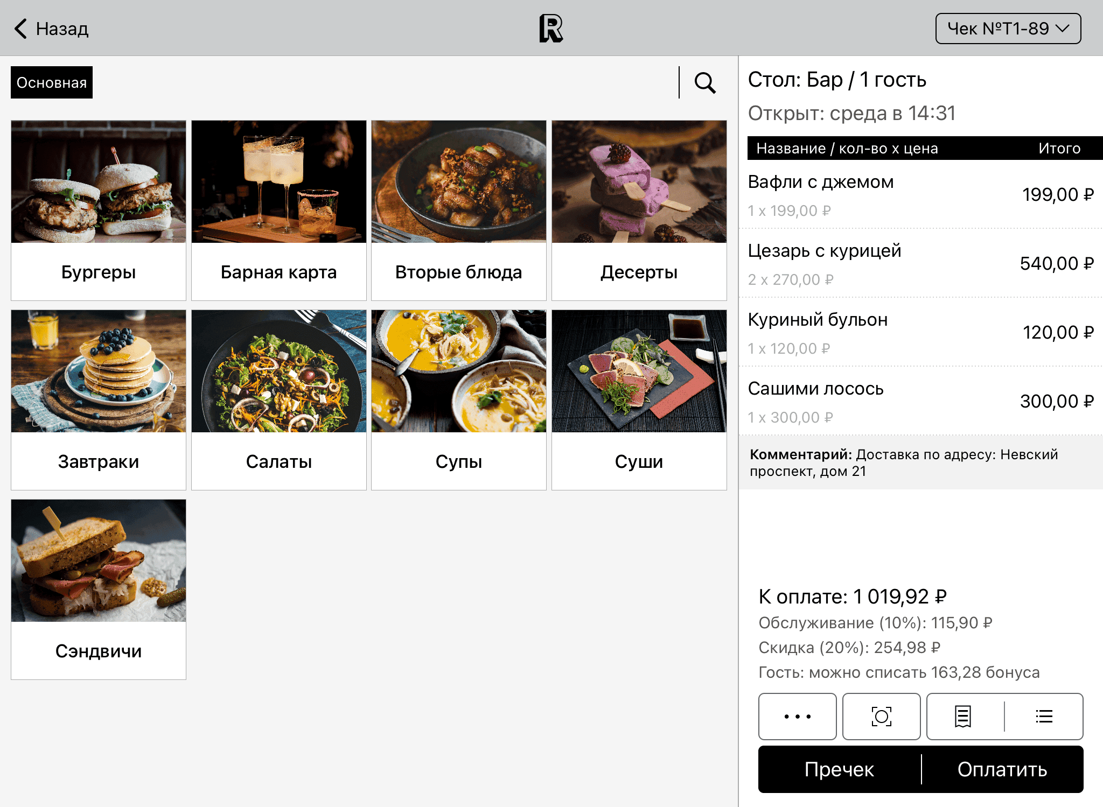Open the Бургеры category
The width and height of the screenshot is (1103, 807).
99,210
